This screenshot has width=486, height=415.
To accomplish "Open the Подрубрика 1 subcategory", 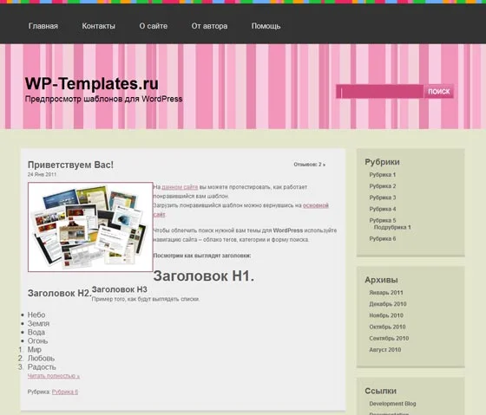I will coord(392,227).
